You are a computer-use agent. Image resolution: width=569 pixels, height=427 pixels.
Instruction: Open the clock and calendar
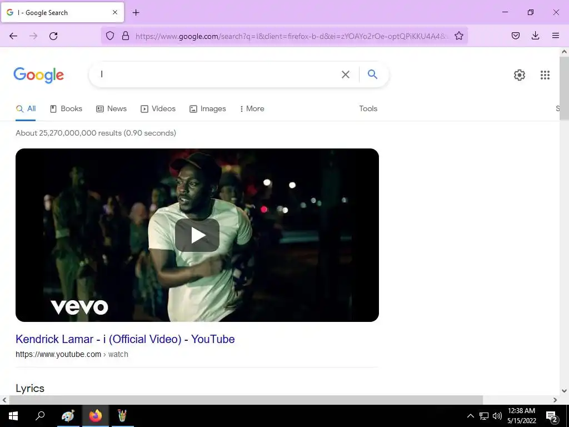pyautogui.click(x=521, y=416)
